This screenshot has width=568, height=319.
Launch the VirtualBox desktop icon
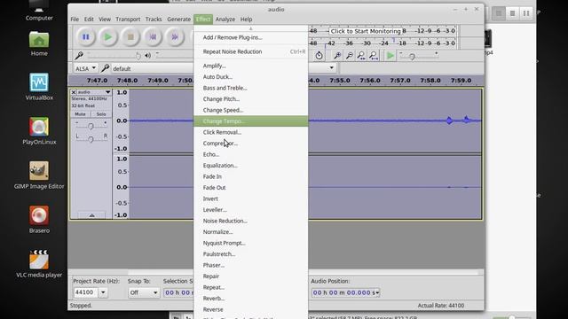39,87
